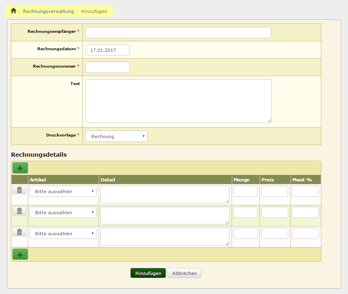Open the Druckvorlage dropdown
This screenshot has width=348, height=294.
(x=116, y=136)
